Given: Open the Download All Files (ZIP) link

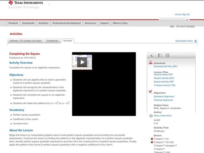Looking at the screenshot, I should (x=165, y=67).
